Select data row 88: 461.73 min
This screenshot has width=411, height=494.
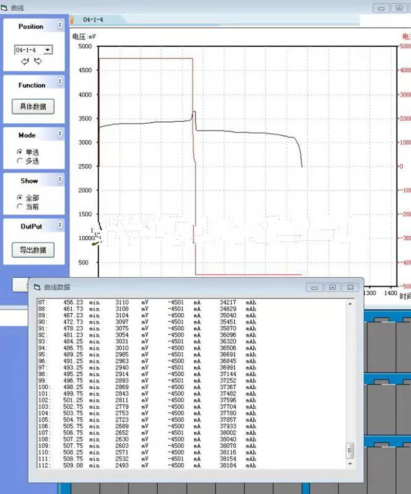147,309
